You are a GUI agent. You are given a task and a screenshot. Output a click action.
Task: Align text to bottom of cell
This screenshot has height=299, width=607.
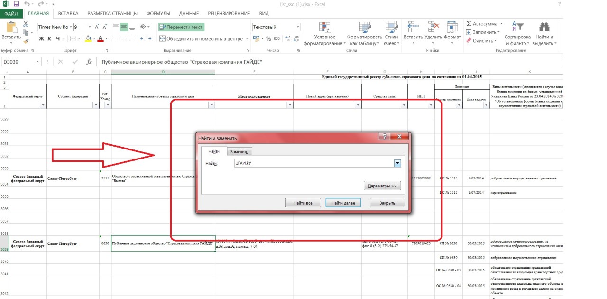click(x=132, y=27)
